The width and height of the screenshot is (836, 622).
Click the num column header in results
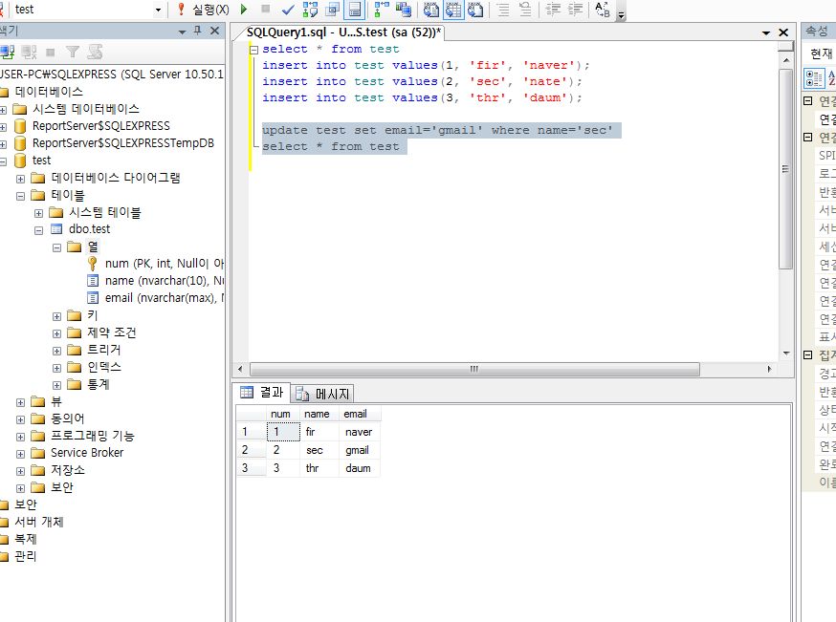(x=280, y=414)
